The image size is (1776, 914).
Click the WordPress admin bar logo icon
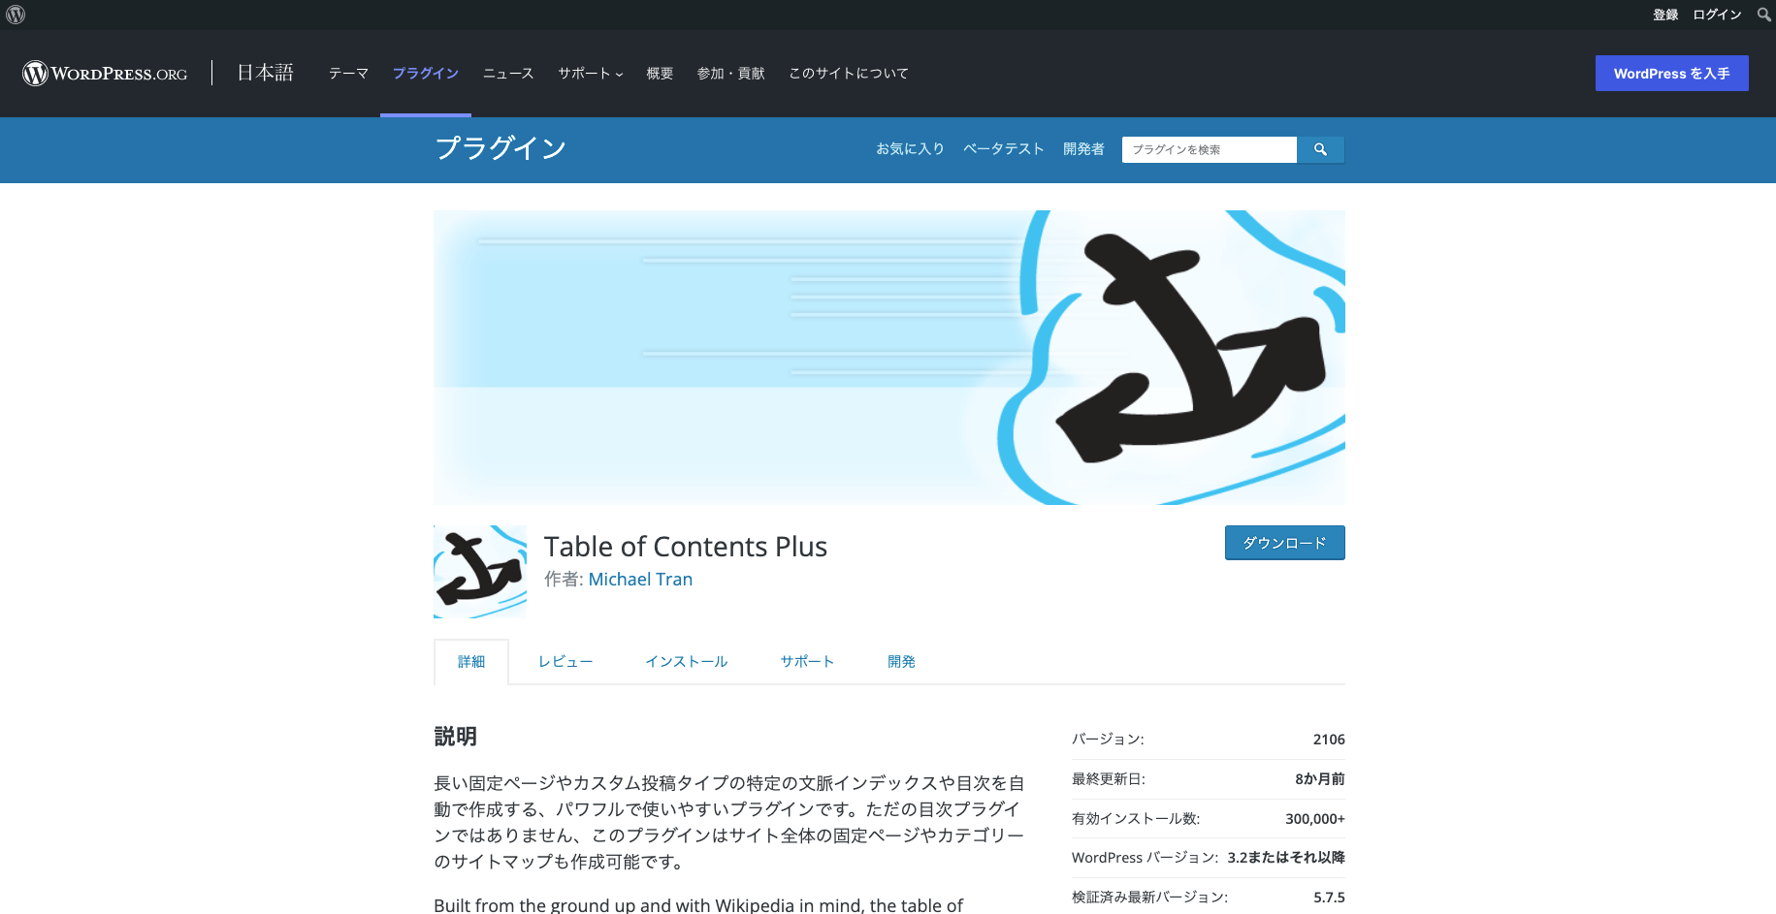pyautogui.click(x=16, y=15)
